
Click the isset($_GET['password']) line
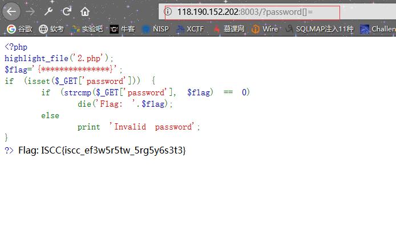coord(80,81)
